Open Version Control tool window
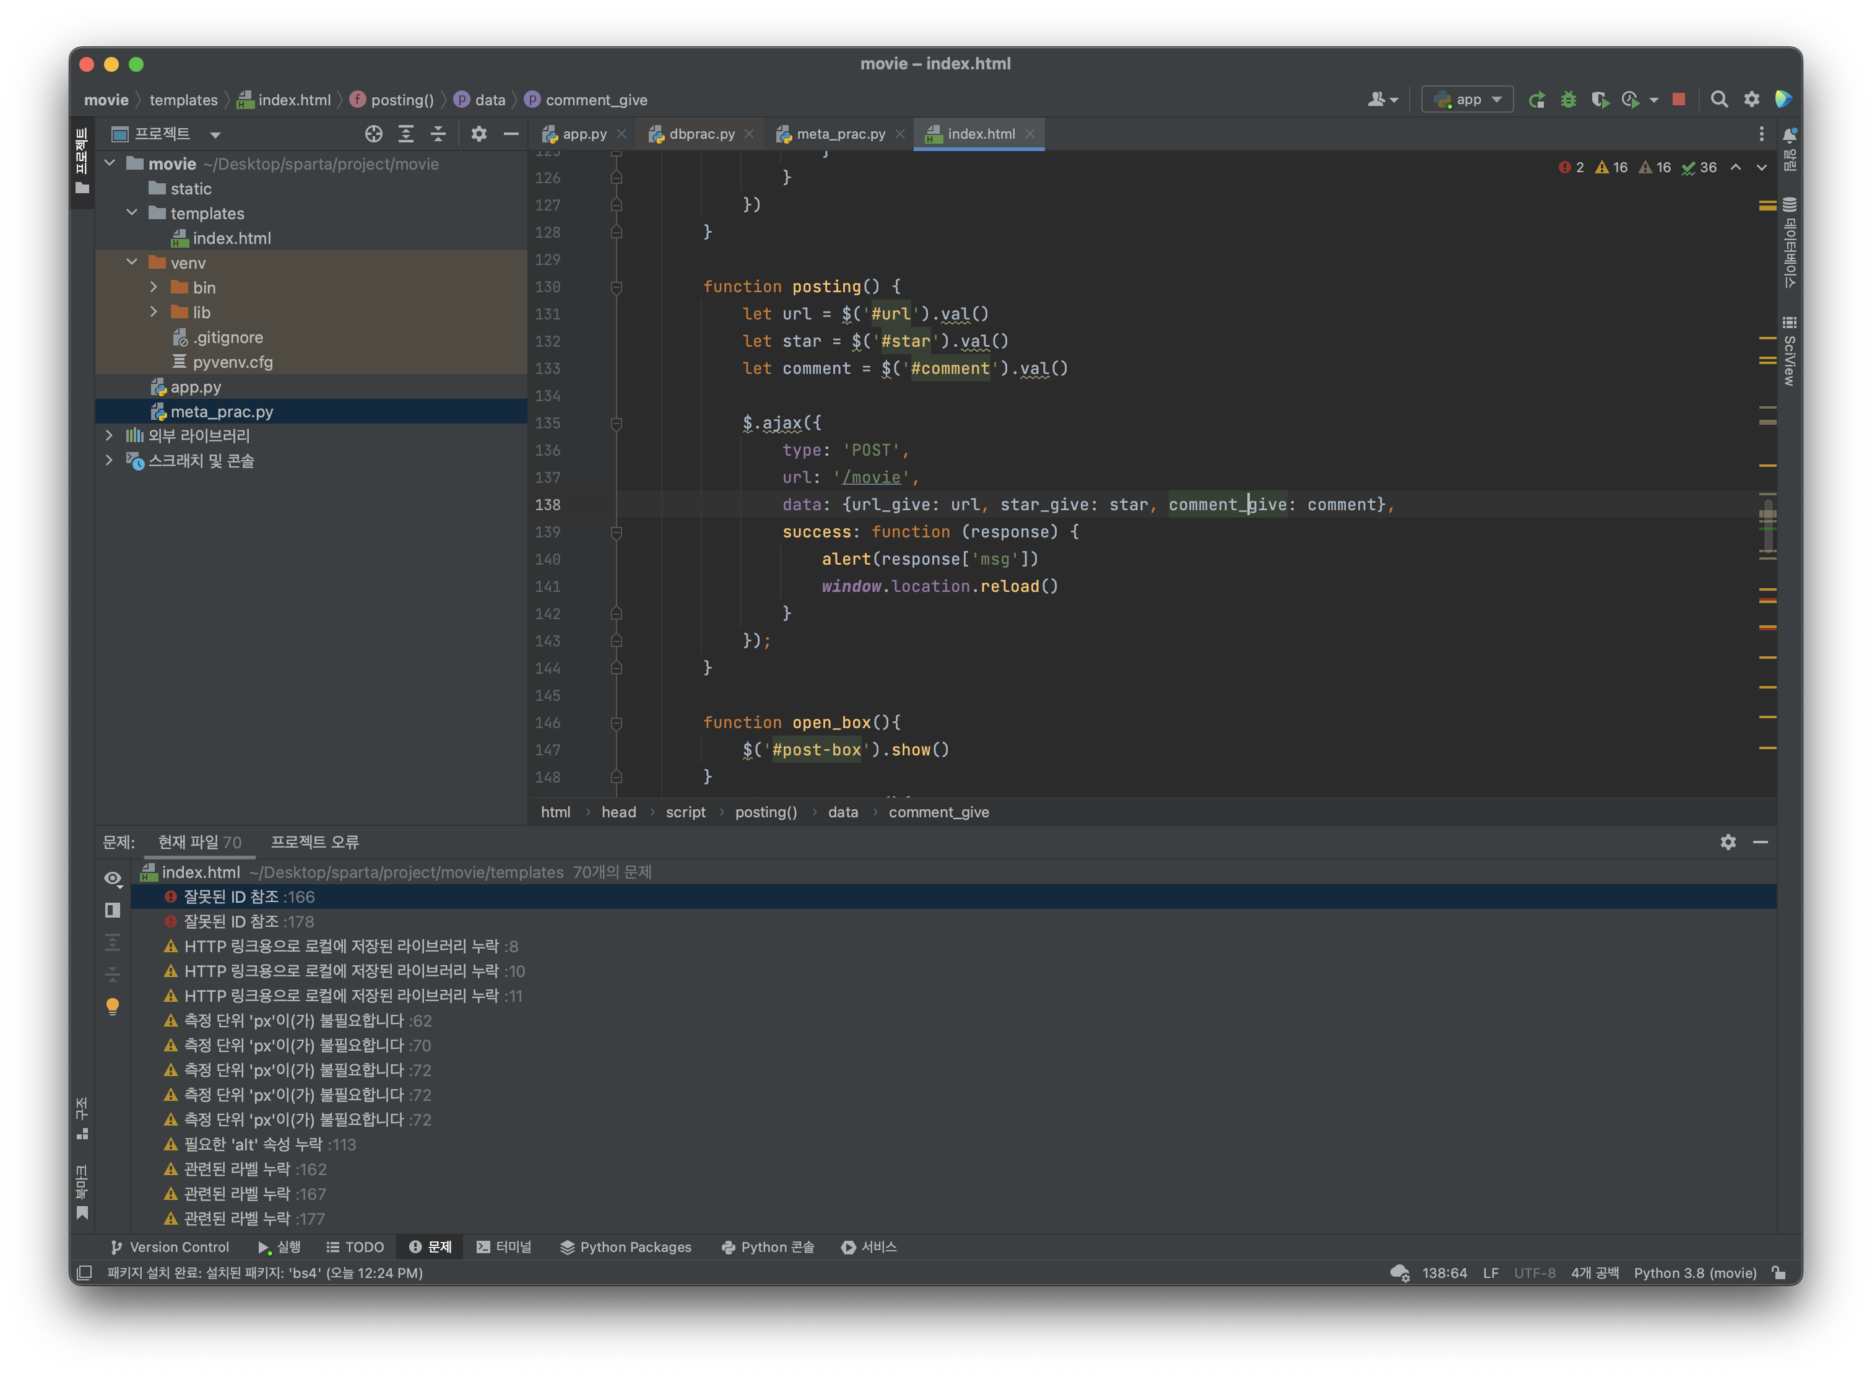Image resolution: width=1872 pixels, height=1377 pixels. [170, 1248]
